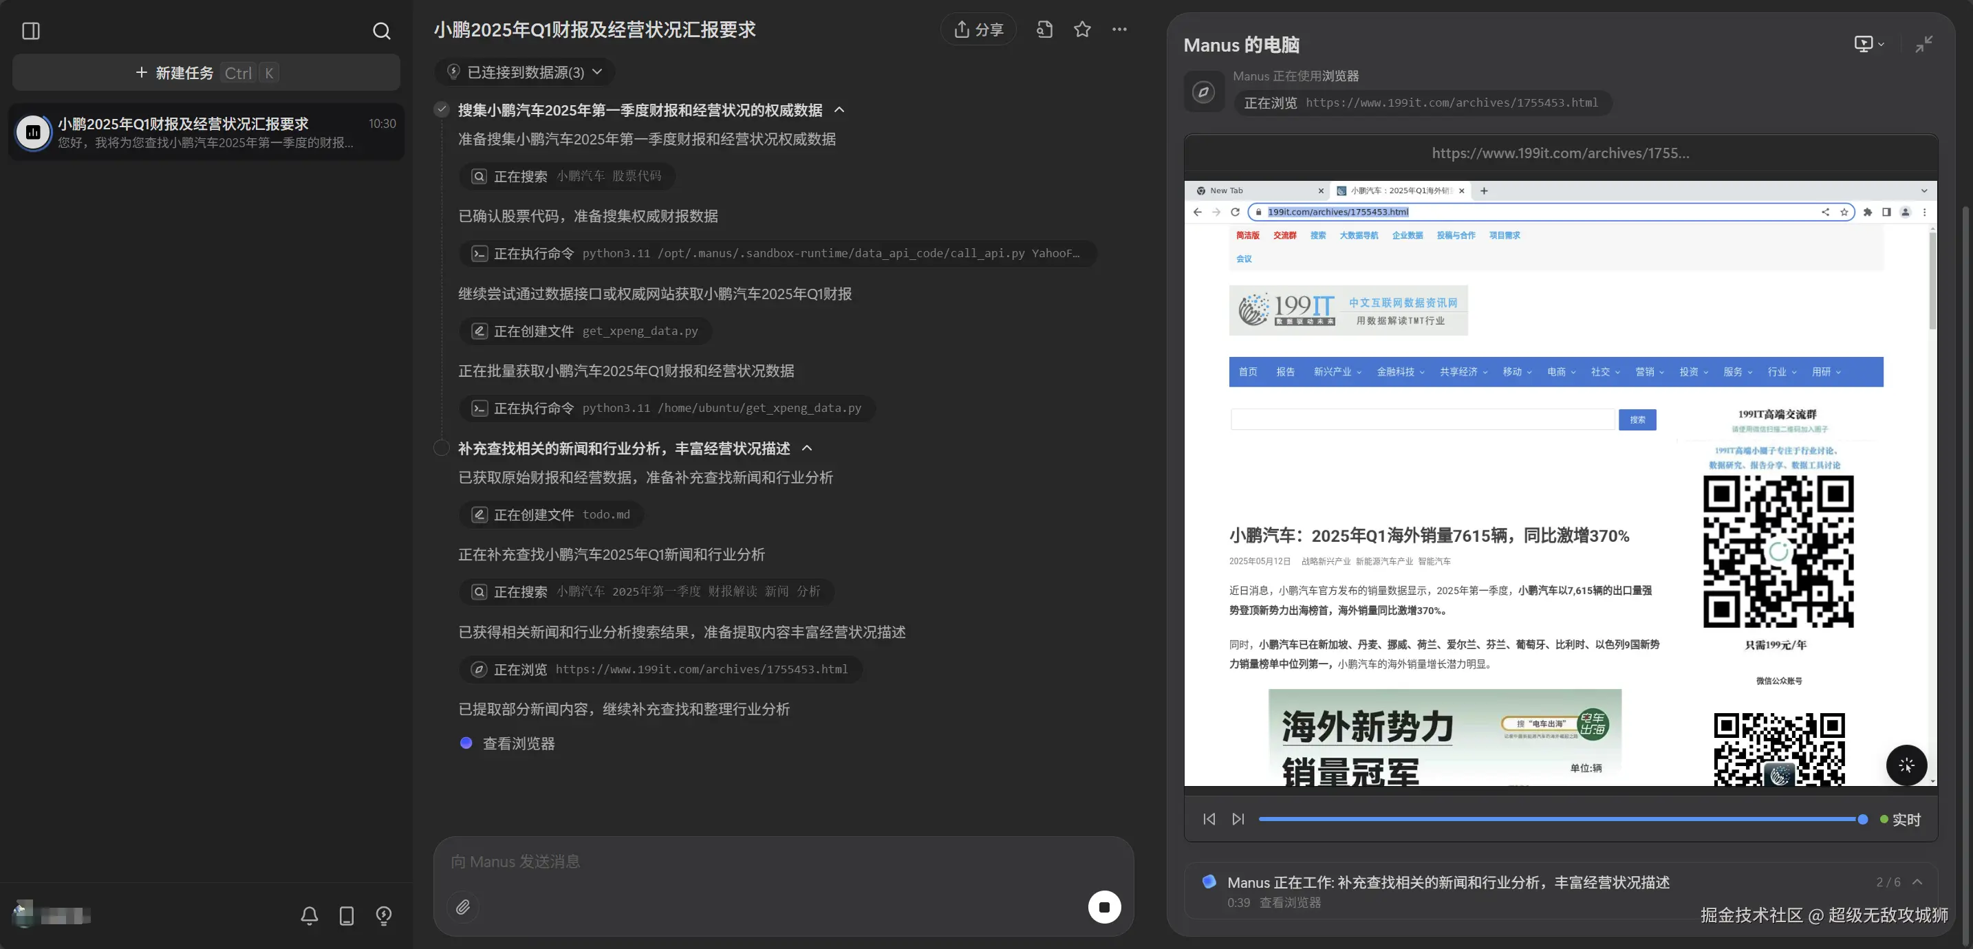Open the search magnifier in sidebar
This screenshot has width=1973, height=949.
[x=381, y=31]
